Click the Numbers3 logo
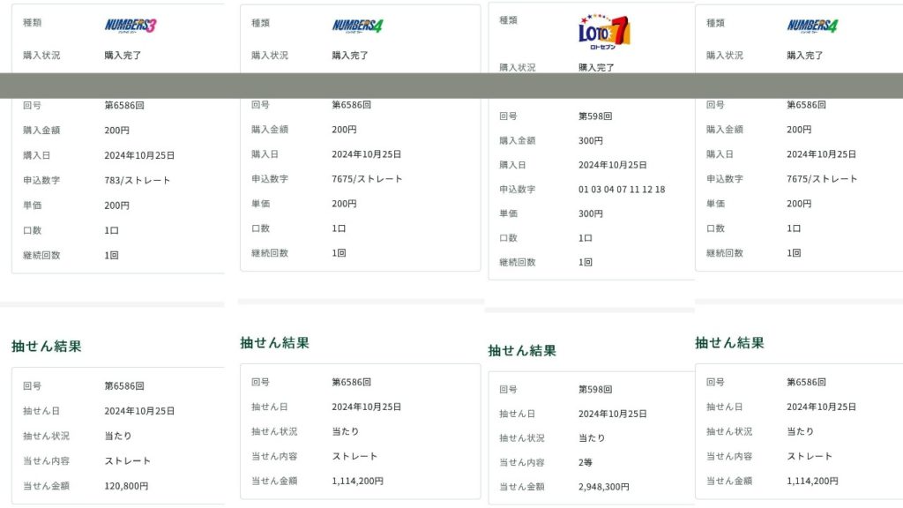The image size is (903, 508). tap(130, 26)
